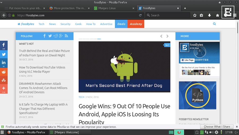This screenshot has height=135, width=239.
Task: Click the TECH category label below the image
Action: 82,97
